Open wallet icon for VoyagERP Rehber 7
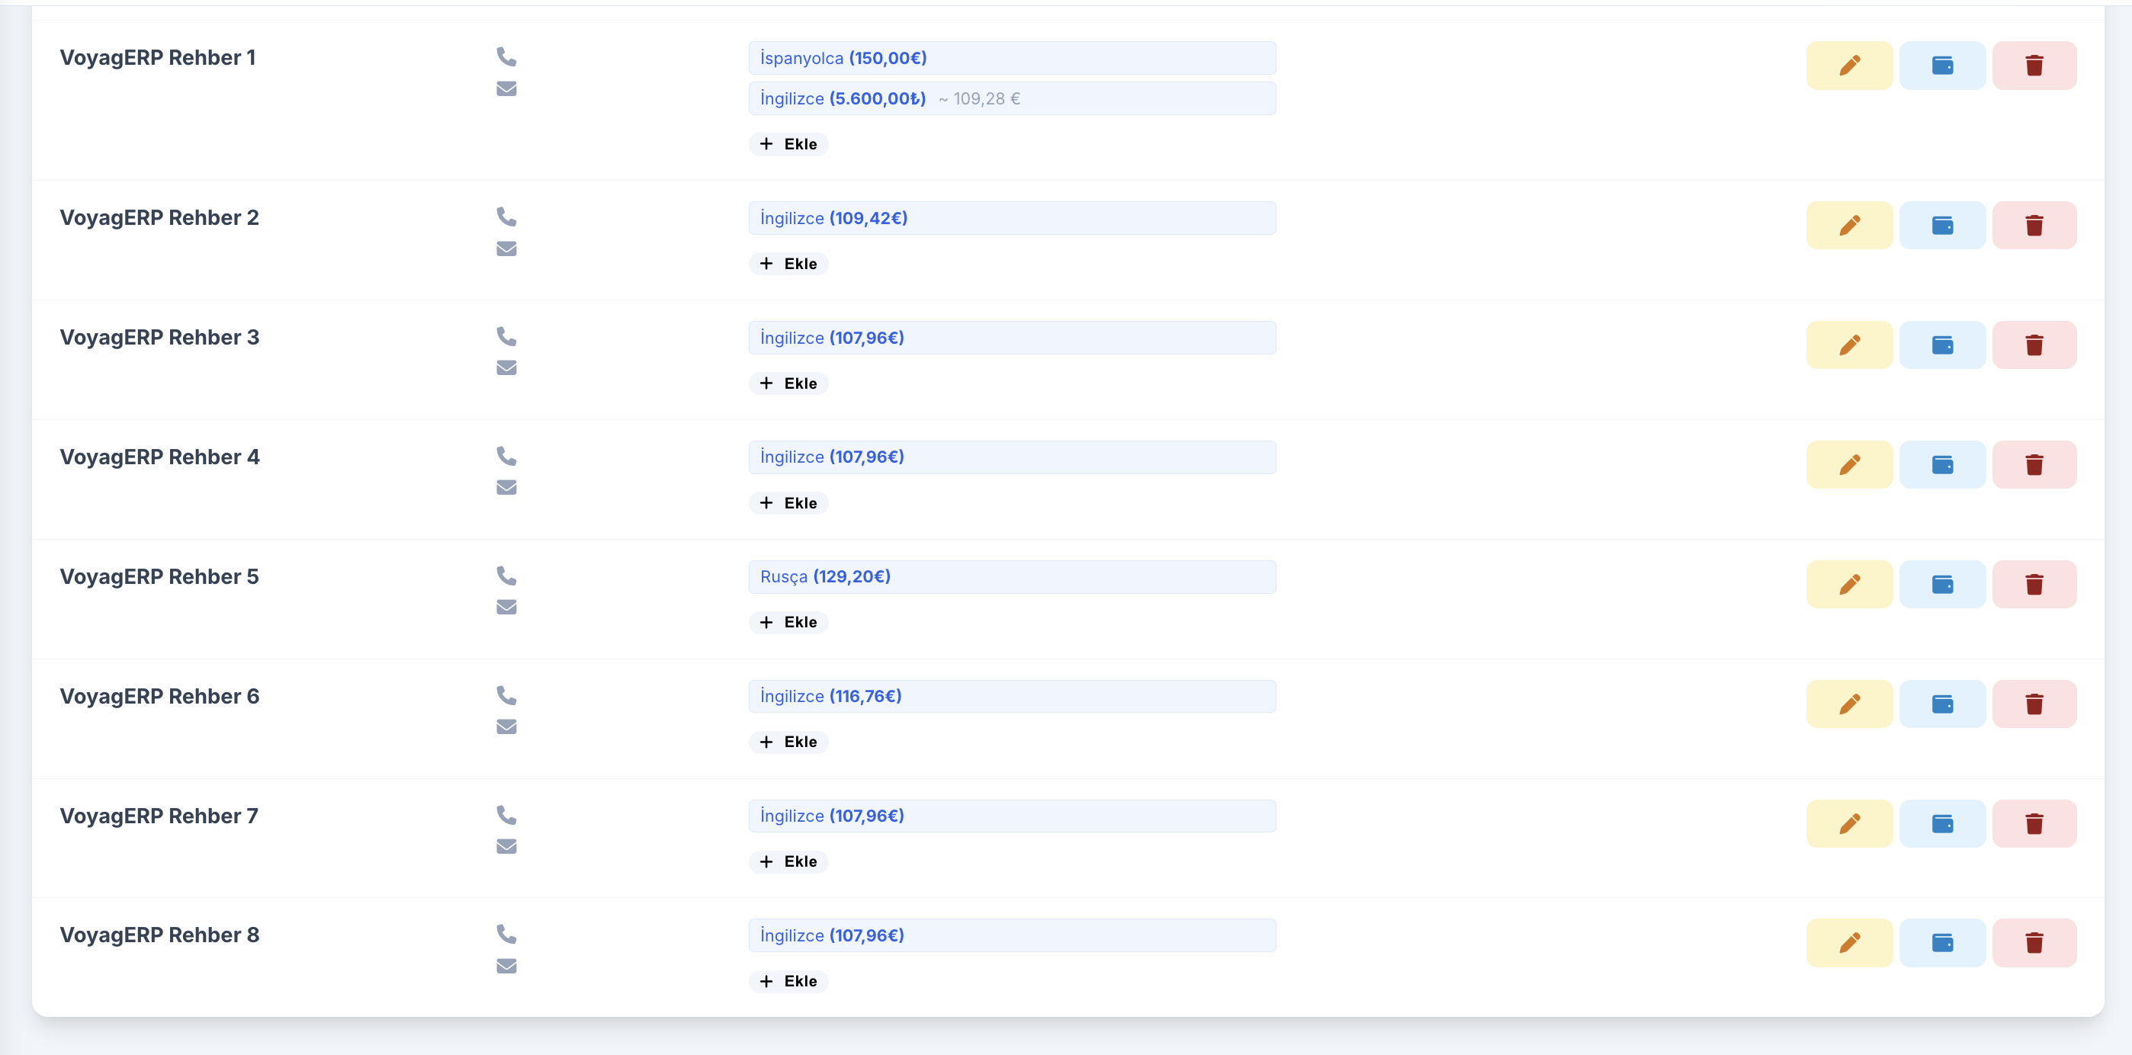This screenshot has height=1055, width=2132. point(1941,823)
